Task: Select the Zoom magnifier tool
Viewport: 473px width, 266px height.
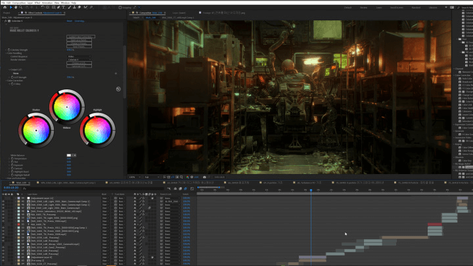Action: pos(21,7)
